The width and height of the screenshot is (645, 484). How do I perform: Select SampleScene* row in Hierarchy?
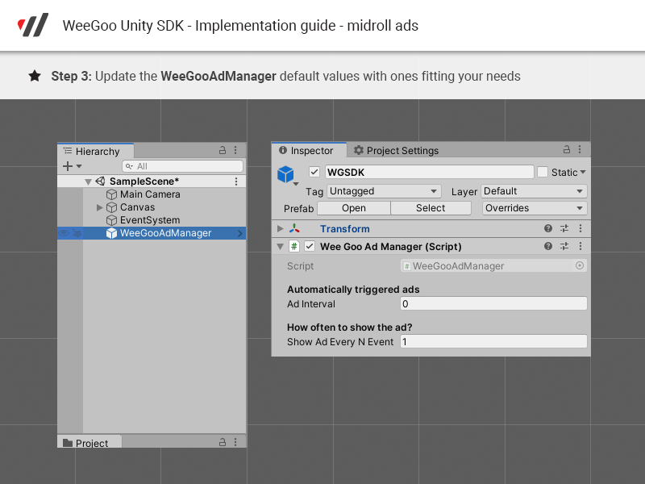pos(152,181)
